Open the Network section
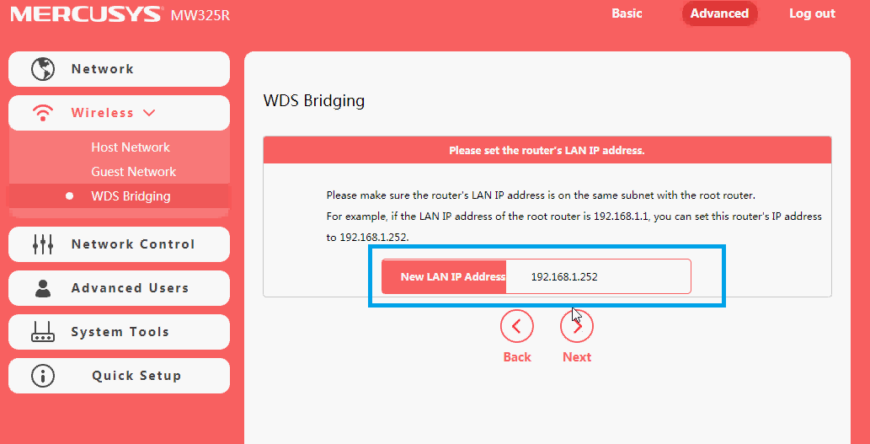 tap(103, 69)
